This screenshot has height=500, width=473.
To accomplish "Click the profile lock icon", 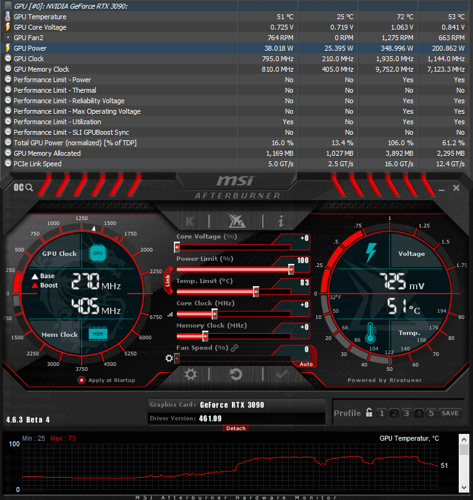I will [x=369, y=413].
